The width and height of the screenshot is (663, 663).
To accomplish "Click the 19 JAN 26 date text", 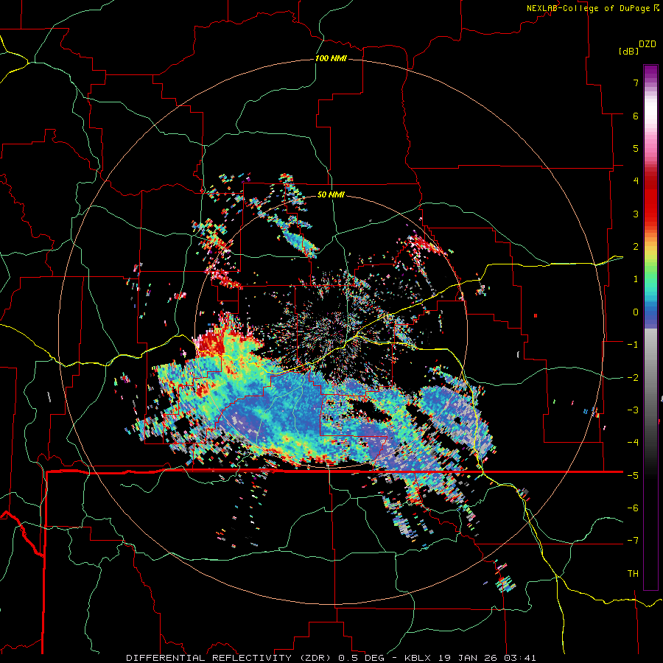I will (466, 658).
